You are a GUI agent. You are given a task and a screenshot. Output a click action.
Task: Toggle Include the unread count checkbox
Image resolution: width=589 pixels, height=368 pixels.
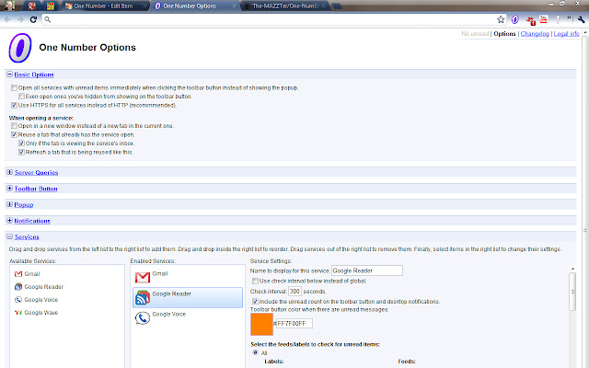point(255,302)
